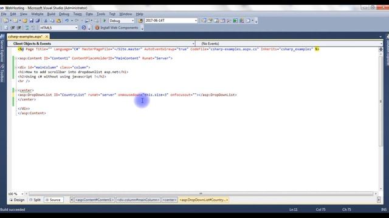The image size is (389, 218).
Task: Click the New Project toolbar icon
Action: [6, 21]
